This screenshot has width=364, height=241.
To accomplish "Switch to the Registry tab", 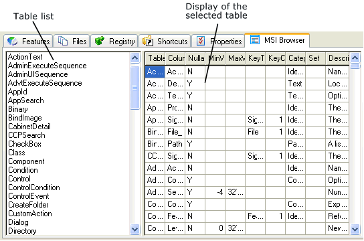I will click(x=114, y=41).
